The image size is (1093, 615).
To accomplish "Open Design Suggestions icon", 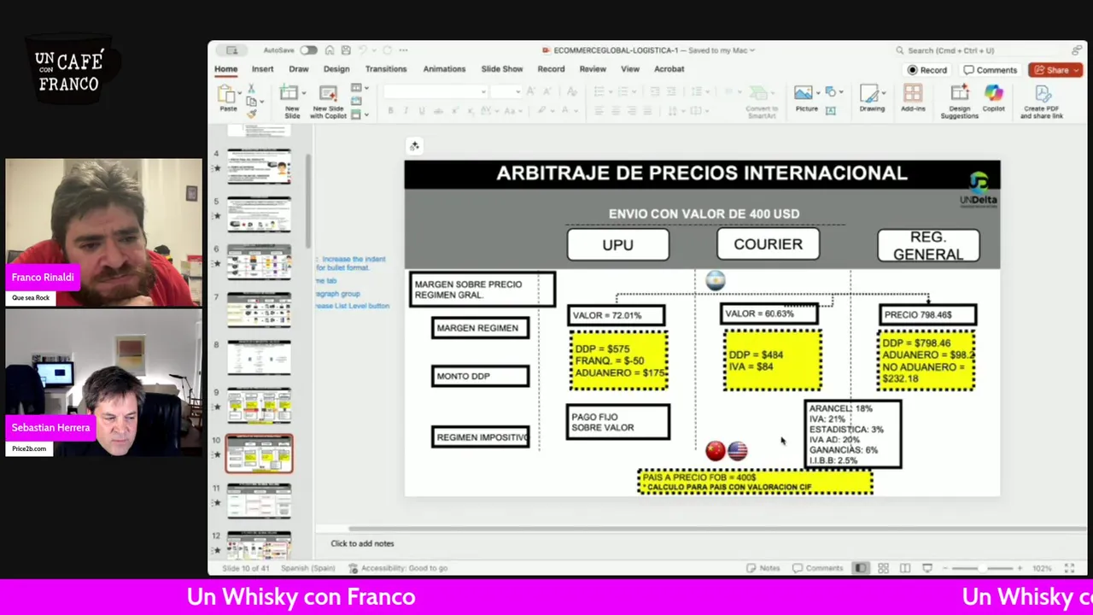I will click(x=960, y=93).
